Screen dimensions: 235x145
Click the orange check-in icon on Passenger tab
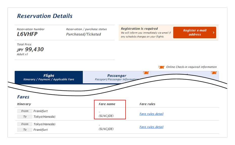[x=146, y=73]
